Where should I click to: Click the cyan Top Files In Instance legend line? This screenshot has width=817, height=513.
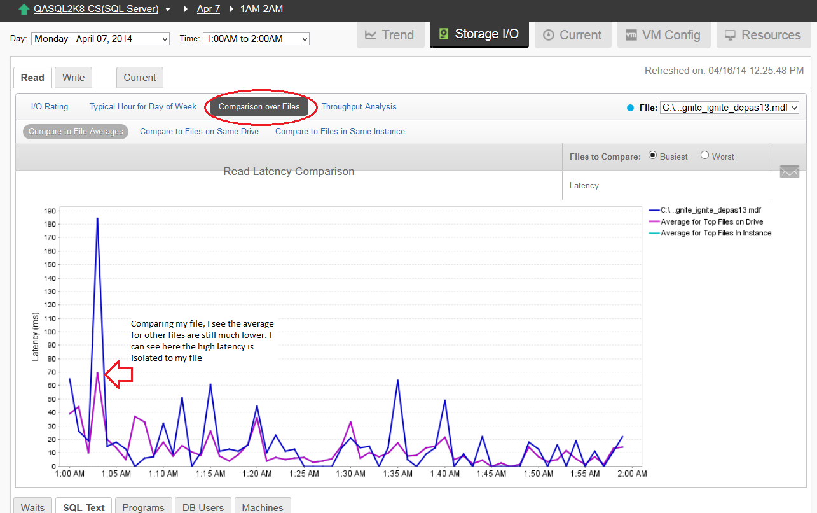pyautogui.click(x=654, y=234)
